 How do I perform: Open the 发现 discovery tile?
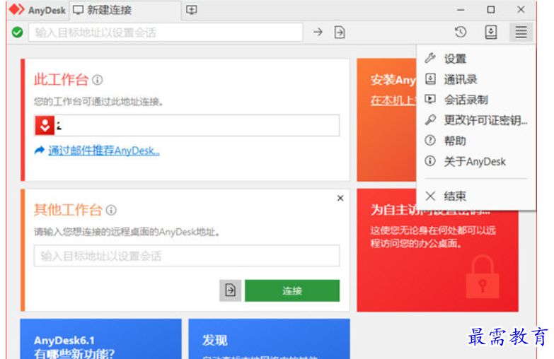pyautogui.click(x=270, y=339)
